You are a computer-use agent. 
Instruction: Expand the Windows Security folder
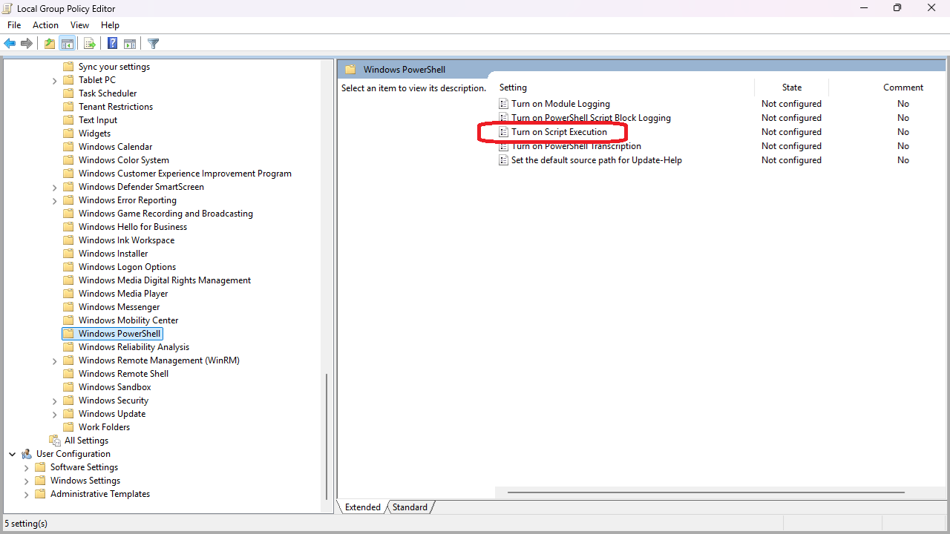tap(55, 401)
